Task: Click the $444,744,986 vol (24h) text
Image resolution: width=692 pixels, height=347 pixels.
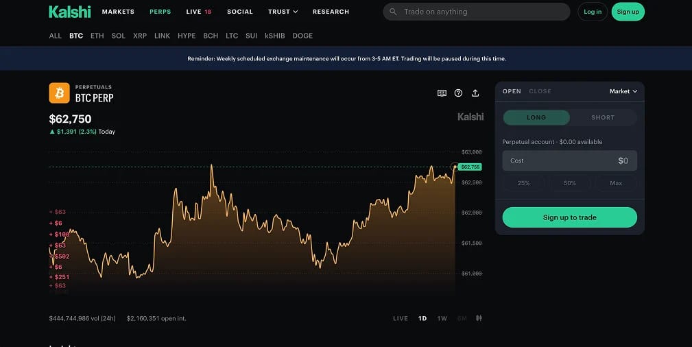Action: point(82,318)
